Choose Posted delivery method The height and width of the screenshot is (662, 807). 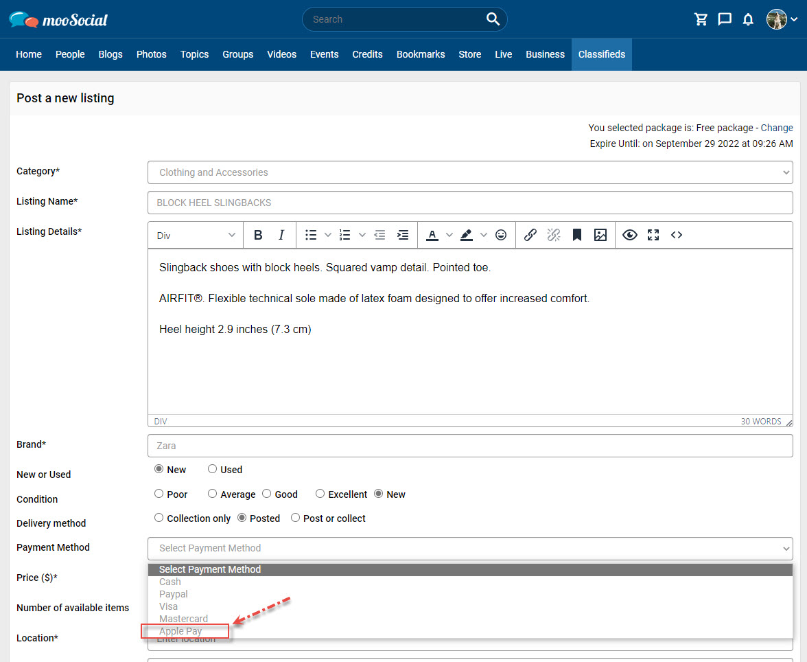tap(242, 518)
